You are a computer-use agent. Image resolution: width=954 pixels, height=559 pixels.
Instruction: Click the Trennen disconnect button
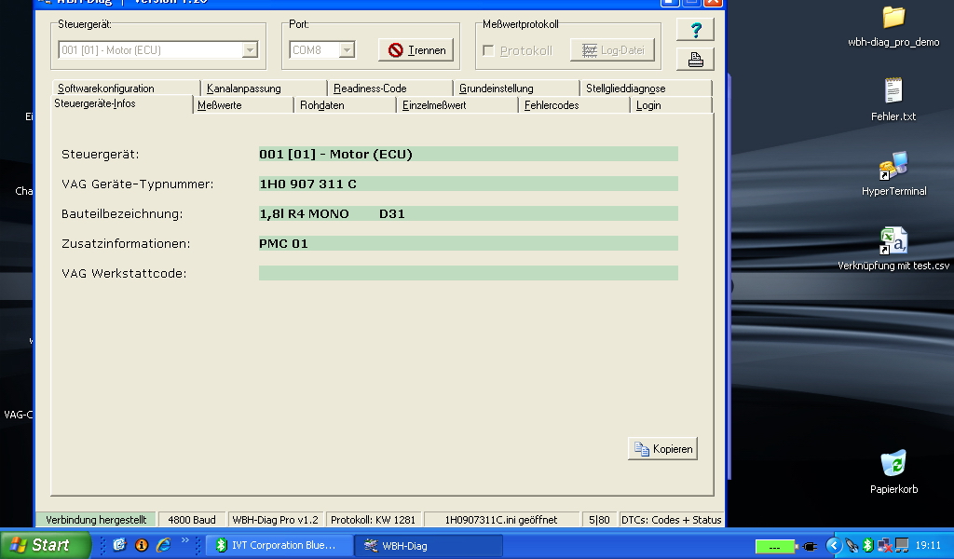coord(416,50)
